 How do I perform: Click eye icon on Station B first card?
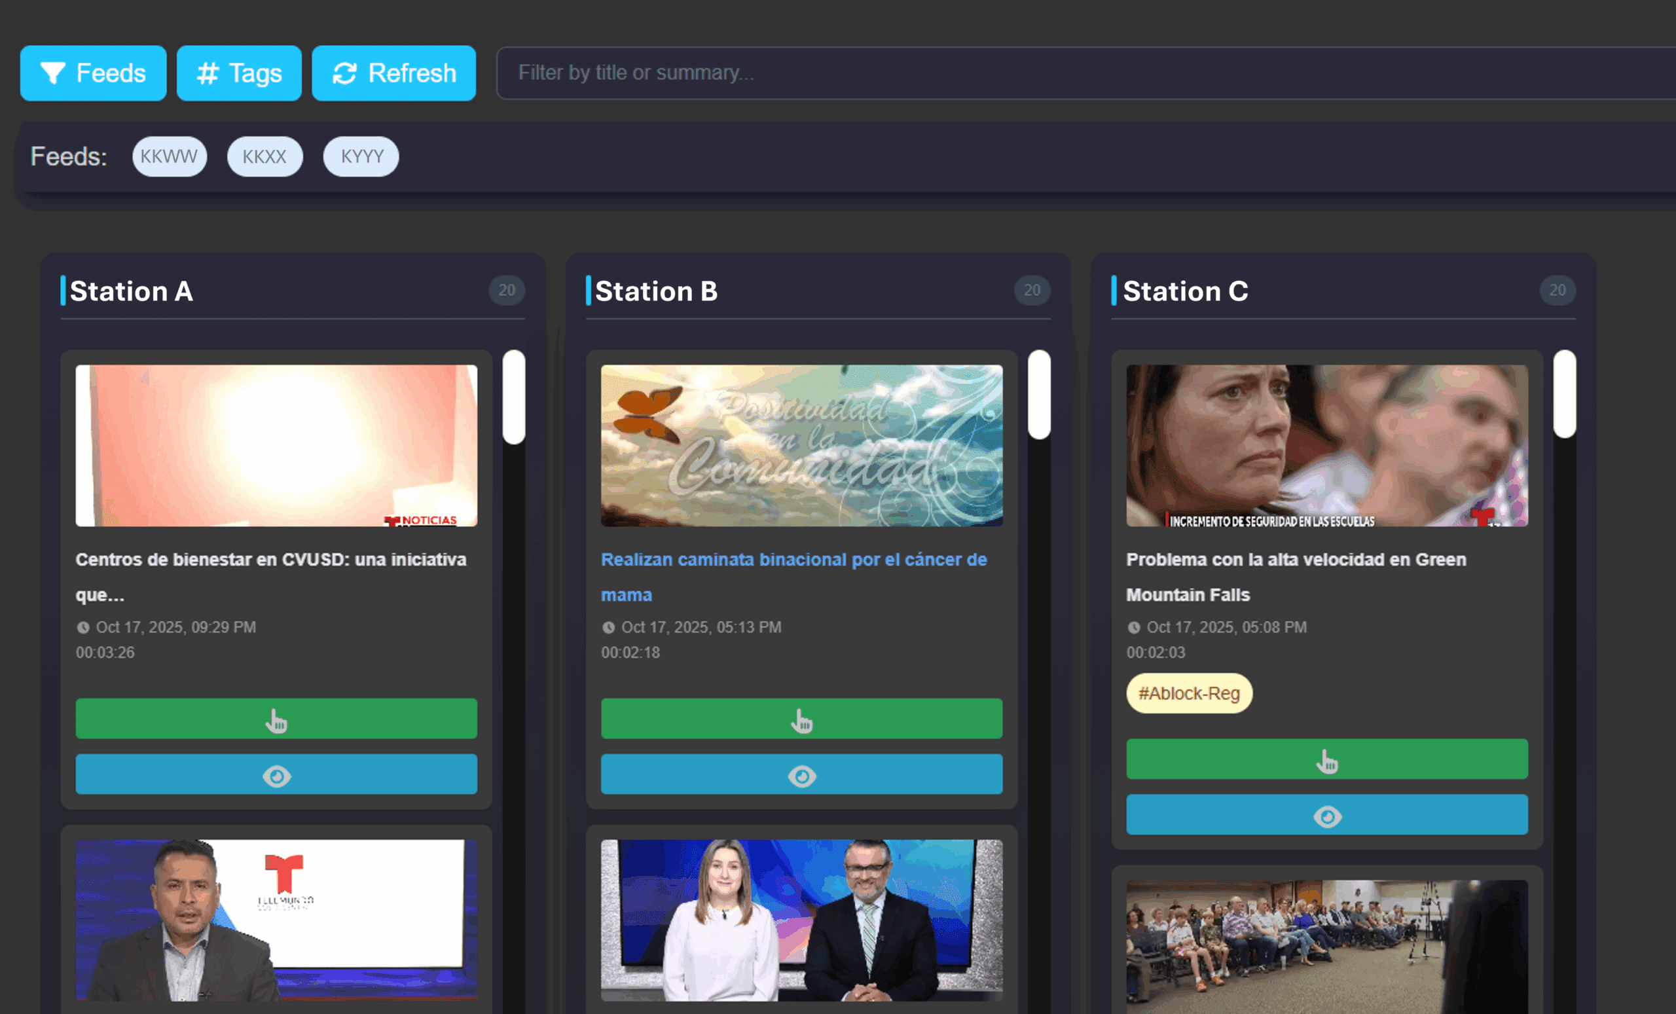[801, 774]
